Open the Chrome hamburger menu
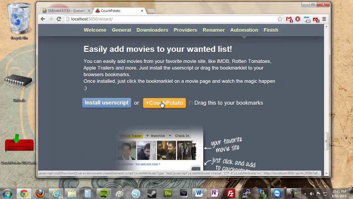 pyautogui.click(x=324, y=19)
